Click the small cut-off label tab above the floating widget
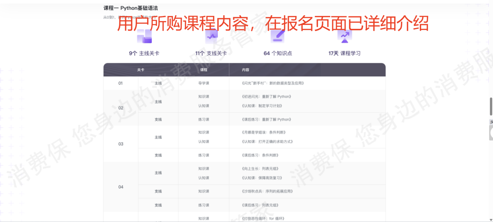Screen dimensions: 493x222 (x=491, y=122)
